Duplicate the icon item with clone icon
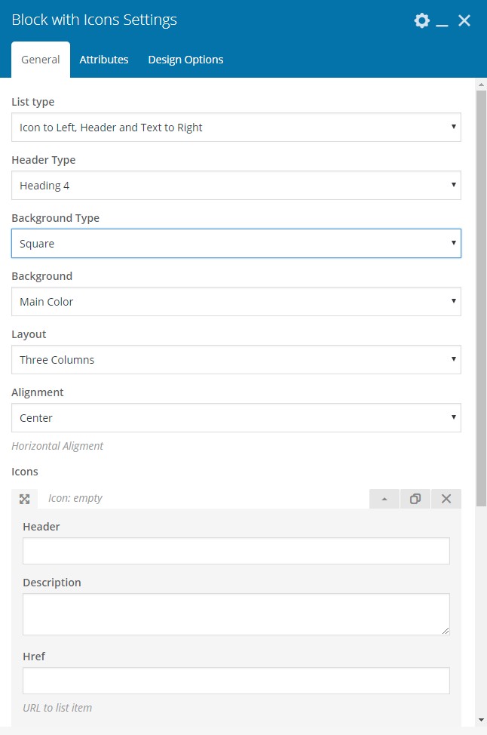The height and width of the screenshot is (735, 487). pyautogui.click(x=415, y=499)
